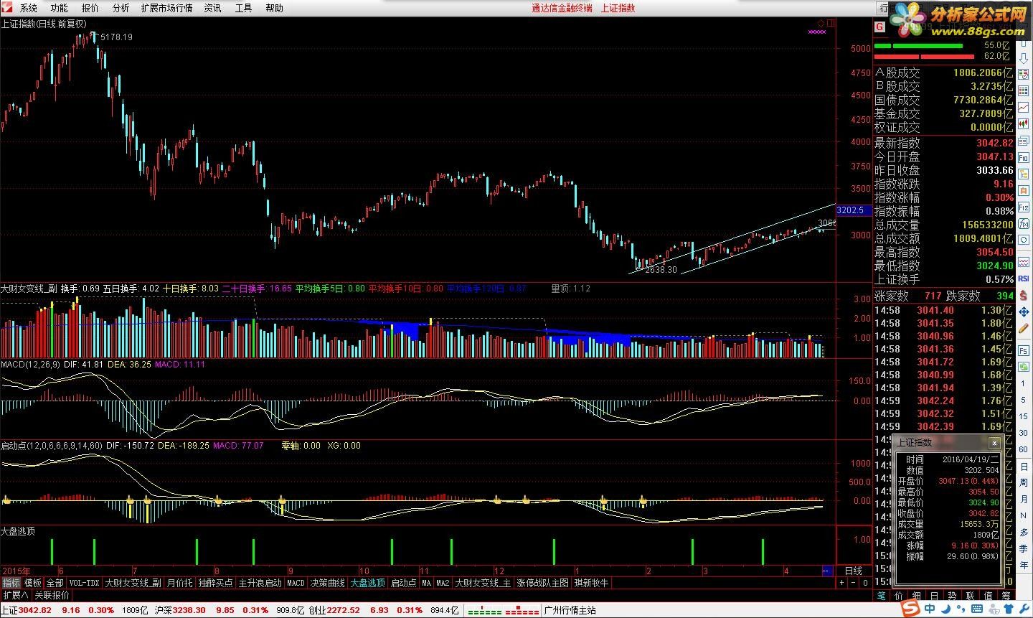Select the 势 trend tab in the quote panel
This screenshot has height=618, width=1033.
coord(953,596)
